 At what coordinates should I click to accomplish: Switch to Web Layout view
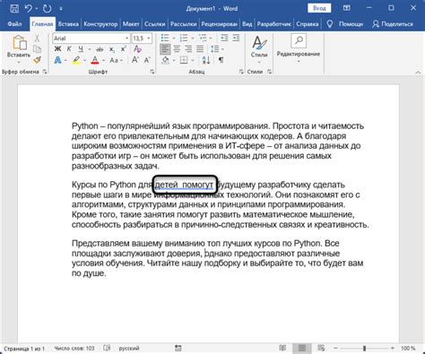point(321,348)
